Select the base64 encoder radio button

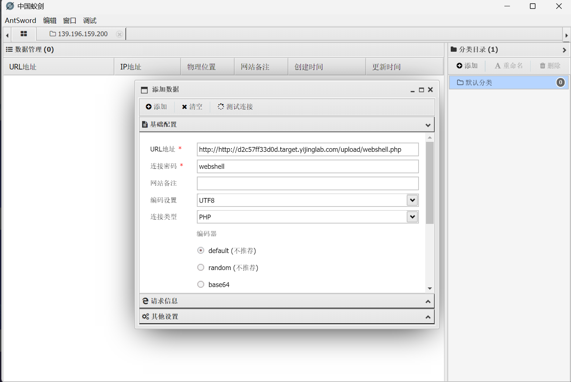pos(201,284)
